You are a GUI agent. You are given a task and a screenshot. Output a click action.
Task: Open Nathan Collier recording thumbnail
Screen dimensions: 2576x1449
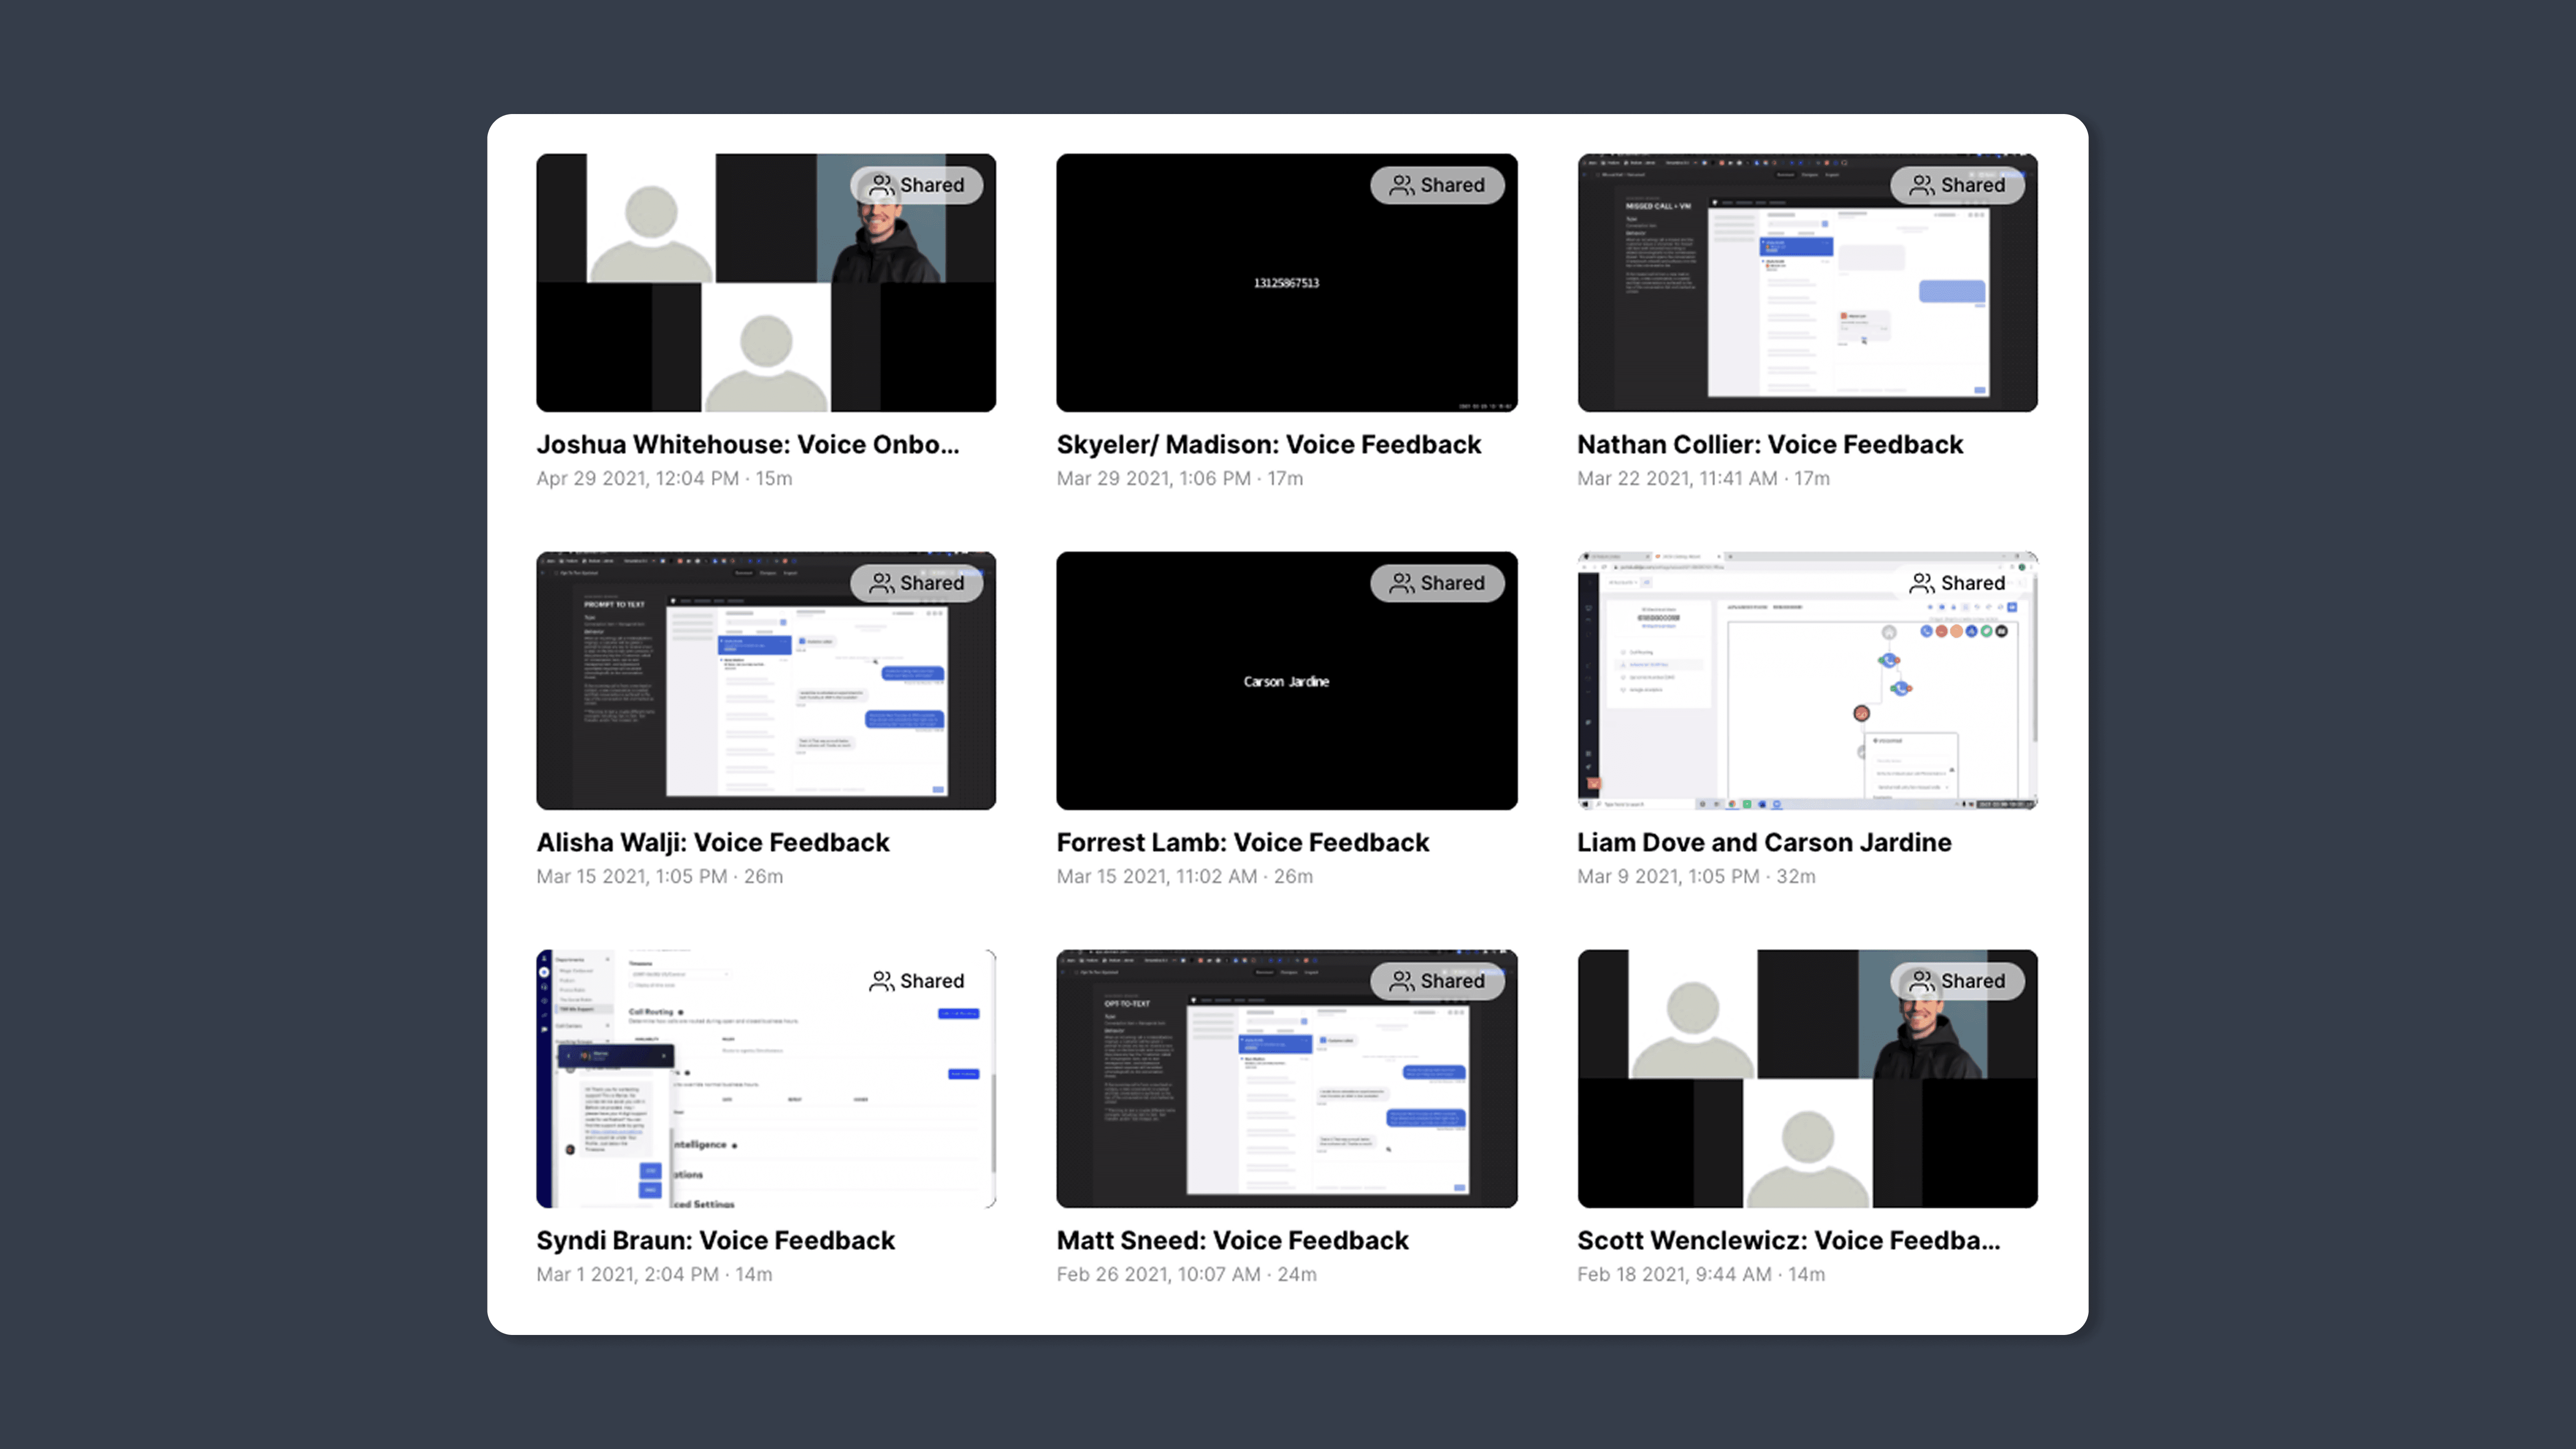pyautogui.click(x=1806, y=300)
